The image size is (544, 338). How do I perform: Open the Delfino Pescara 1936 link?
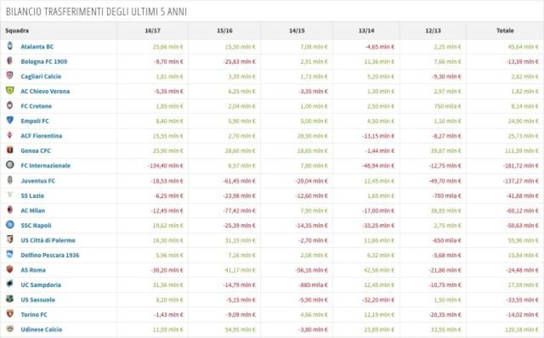coord(50,256)
